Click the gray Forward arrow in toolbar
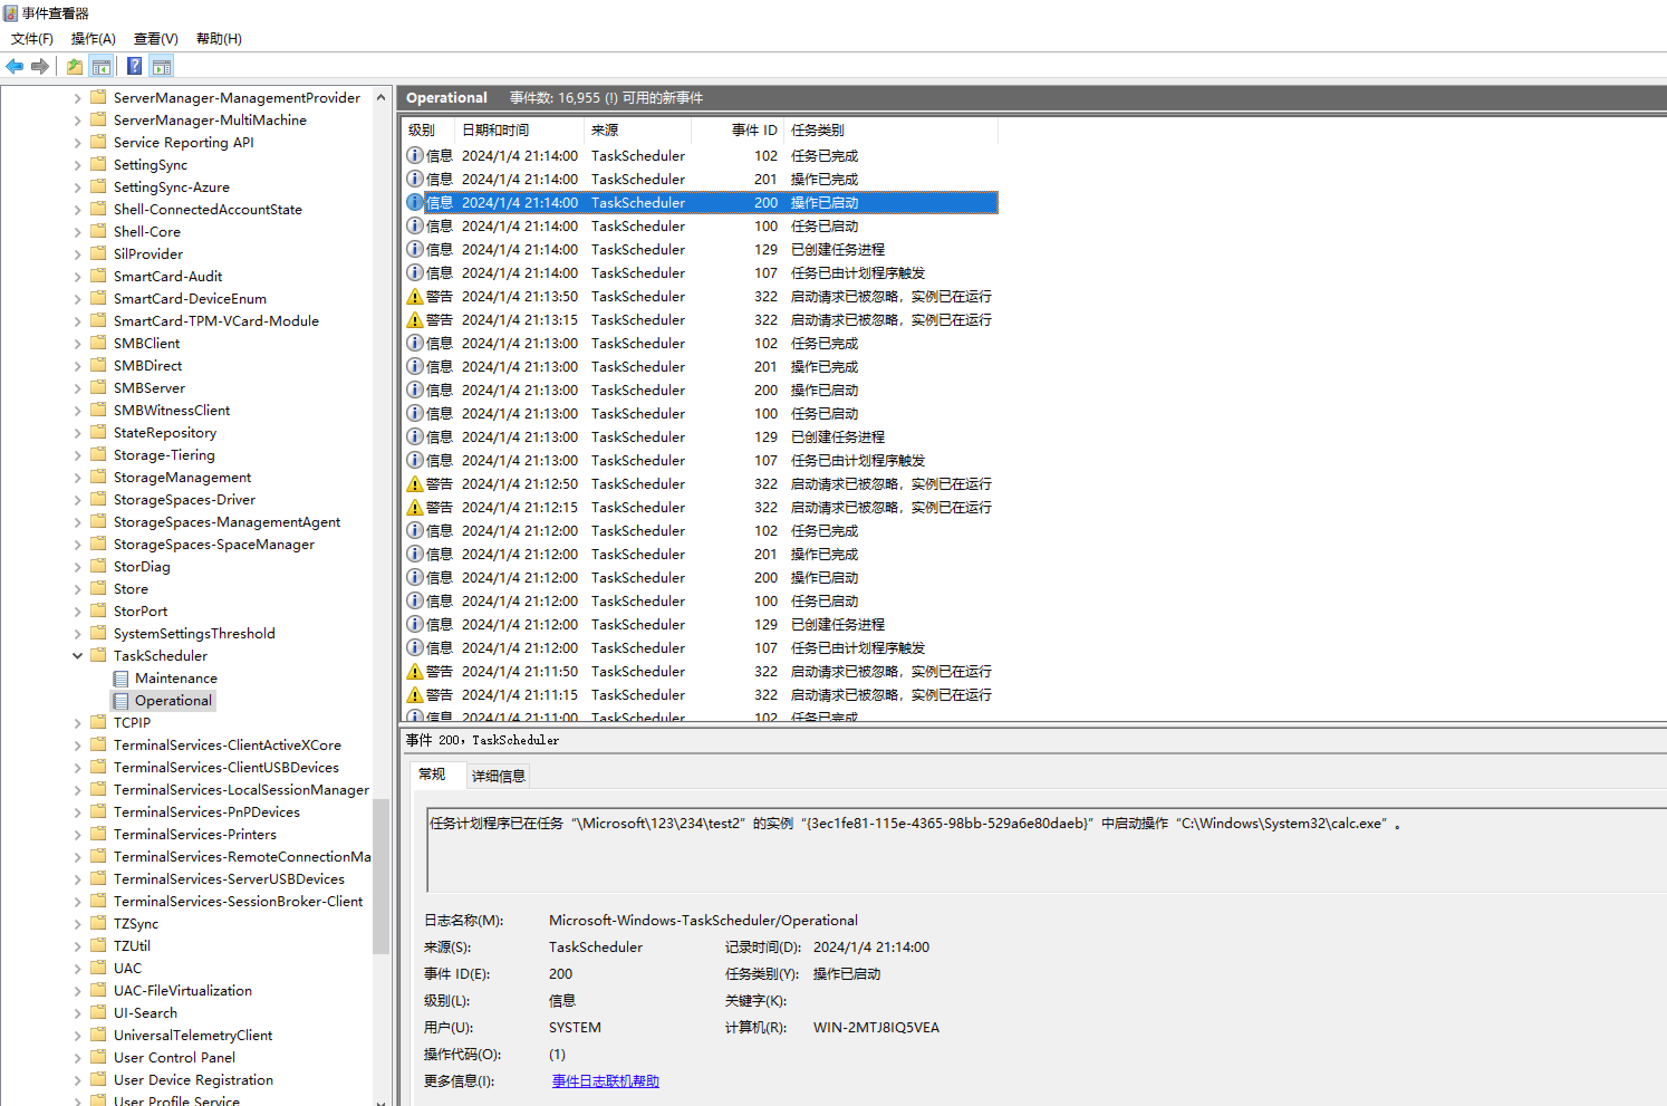Image resolution: width=1667 pixels, height=1106 pixels. pos(40,66)
